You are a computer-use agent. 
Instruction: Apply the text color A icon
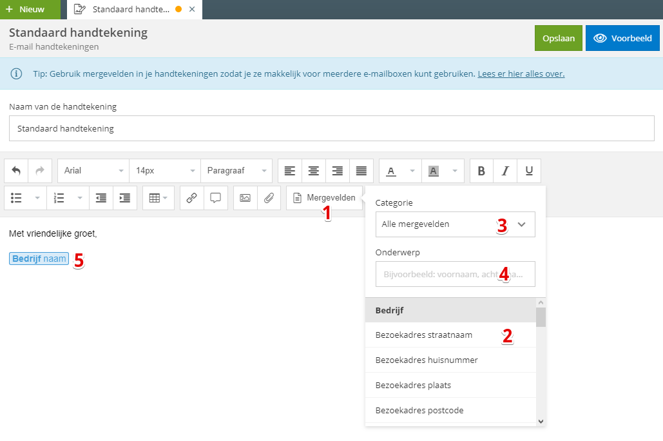[x=392, y=171]
